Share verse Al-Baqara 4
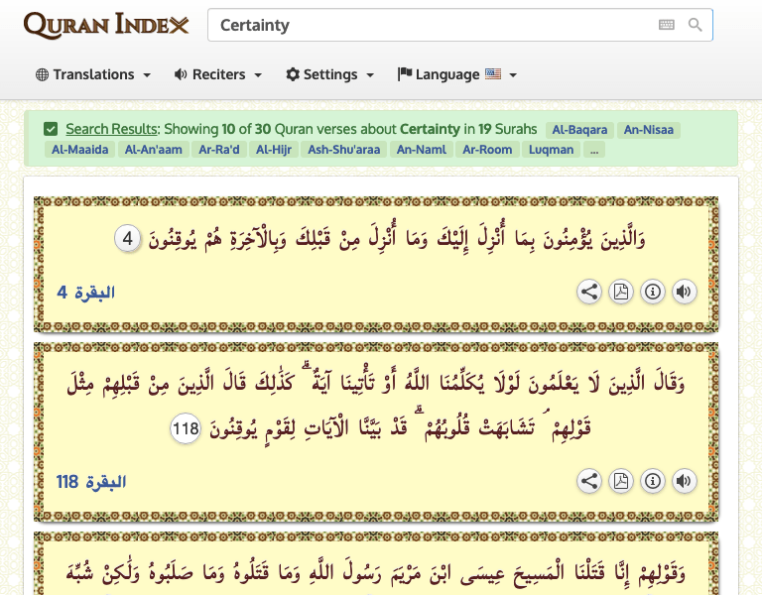 (589, 292)
